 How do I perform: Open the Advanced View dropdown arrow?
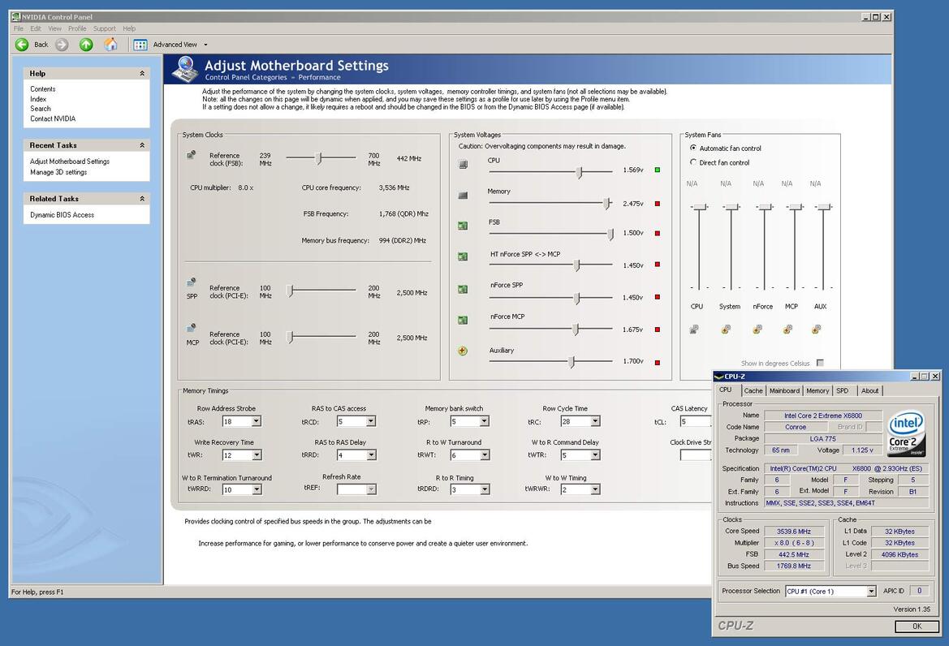pyautogui.click(x=205, y=45)
